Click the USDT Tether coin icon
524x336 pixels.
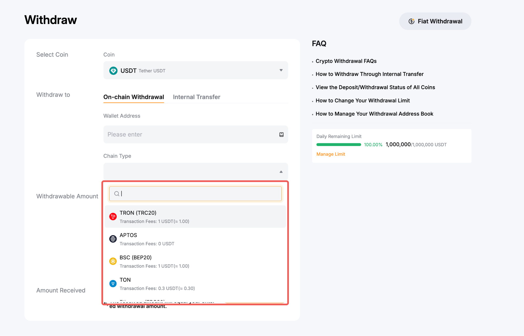coord(113,71)
